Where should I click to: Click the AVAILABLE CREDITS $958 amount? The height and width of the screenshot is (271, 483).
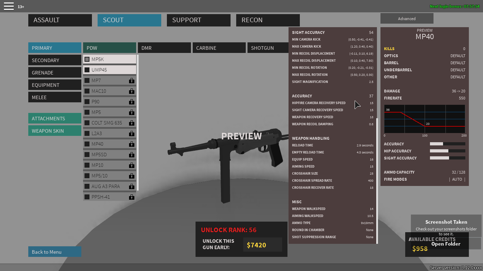pyautogui.click(x=420, y=248)
